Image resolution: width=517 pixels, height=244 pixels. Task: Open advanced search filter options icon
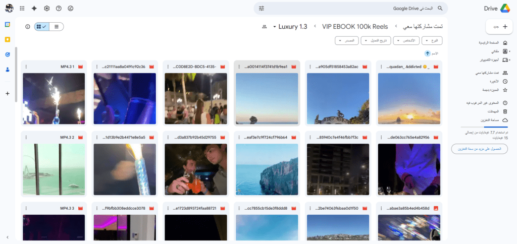coord(262,9)
